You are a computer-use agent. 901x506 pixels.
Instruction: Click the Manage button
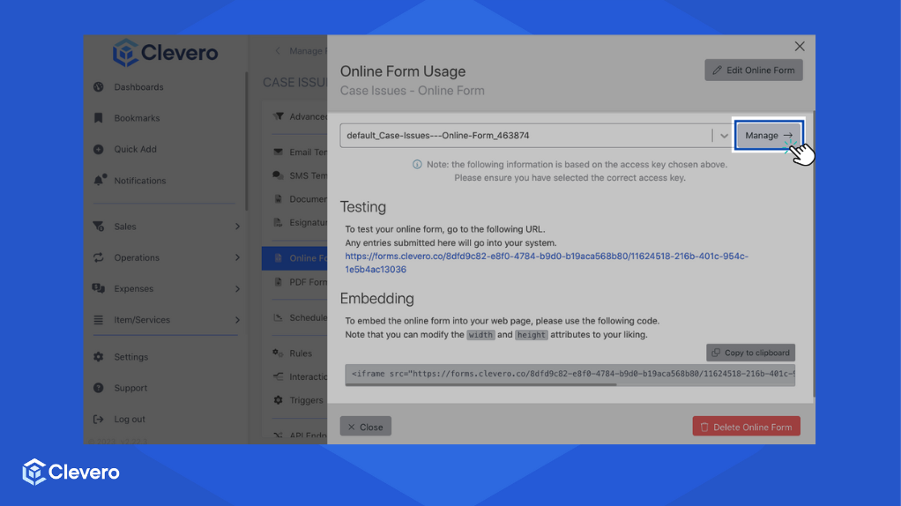768,135
